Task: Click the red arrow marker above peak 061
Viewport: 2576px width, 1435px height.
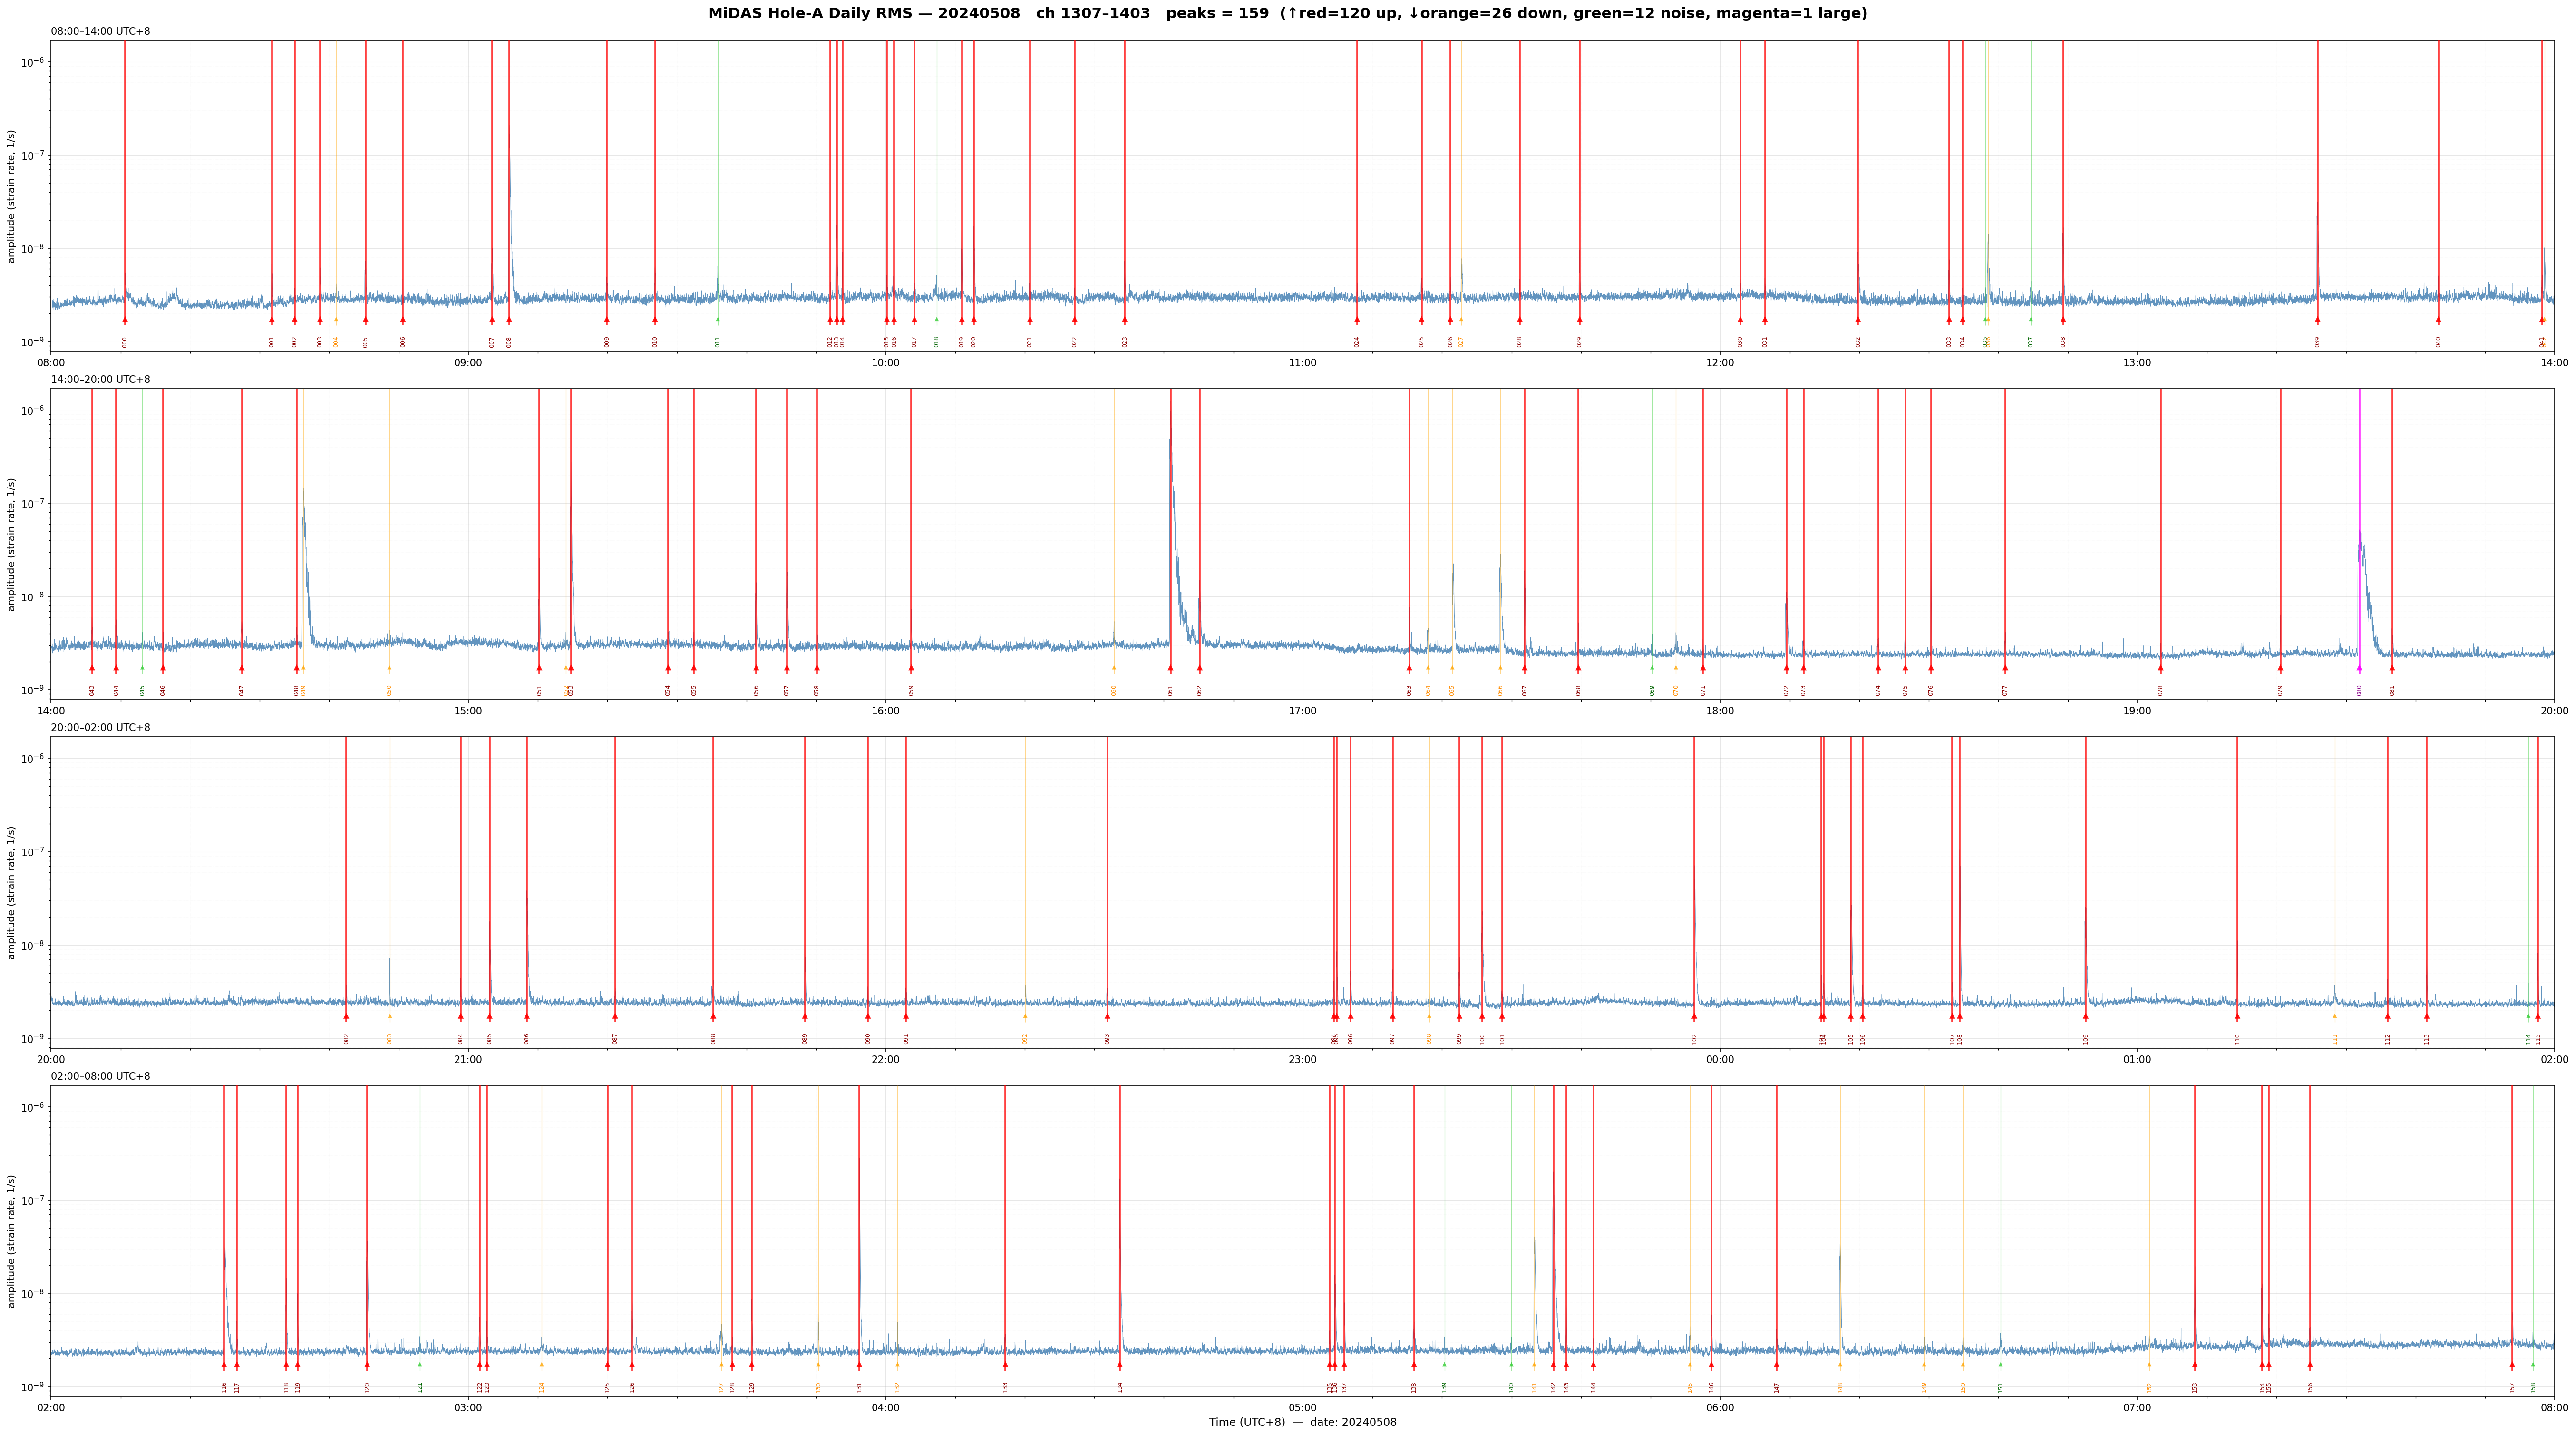Action: tap(1170, 668)
